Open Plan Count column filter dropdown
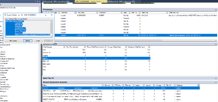Viewport: 218px width, 102px height. point(175,85)
